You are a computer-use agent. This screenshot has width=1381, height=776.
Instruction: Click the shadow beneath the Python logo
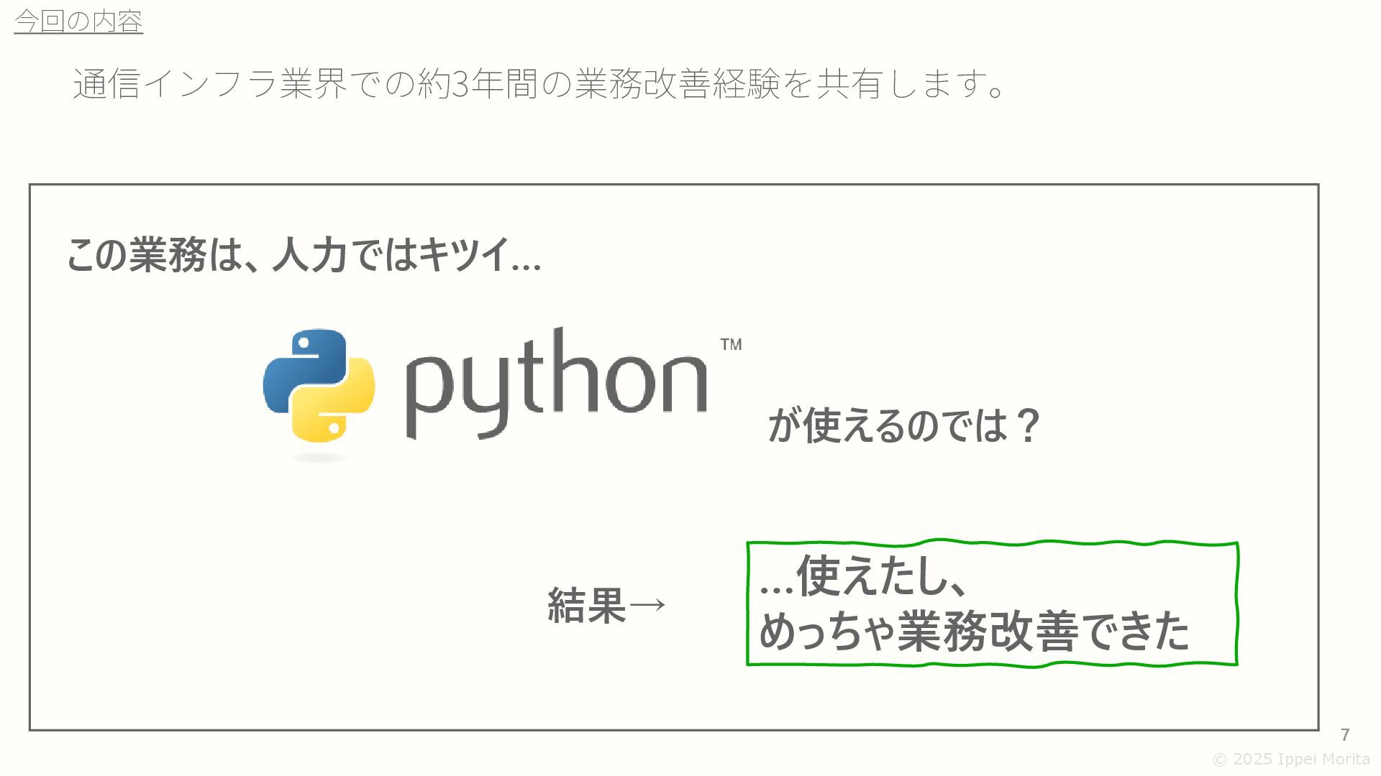(x=319, y=458)
